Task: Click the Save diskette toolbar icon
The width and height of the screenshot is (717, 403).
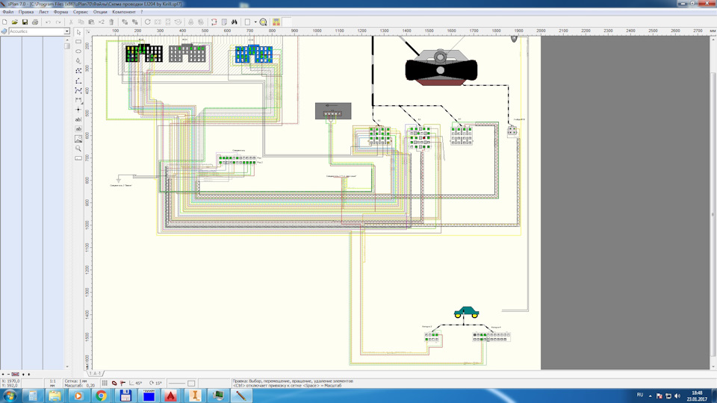Action: click(x=25, y=22)
